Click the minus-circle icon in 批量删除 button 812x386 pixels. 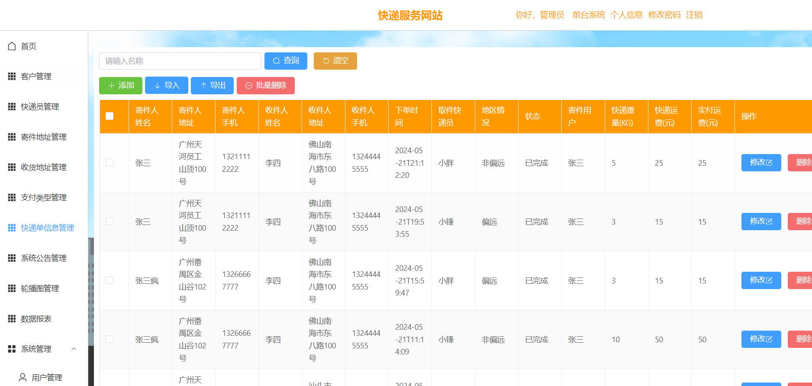[x=249, y=86]
